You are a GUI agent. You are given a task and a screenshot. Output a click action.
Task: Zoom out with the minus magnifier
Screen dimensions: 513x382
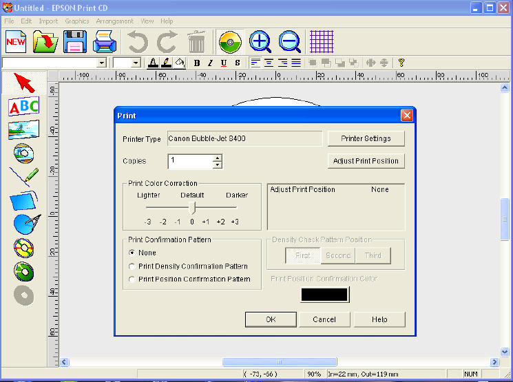[x=289, y=41]
